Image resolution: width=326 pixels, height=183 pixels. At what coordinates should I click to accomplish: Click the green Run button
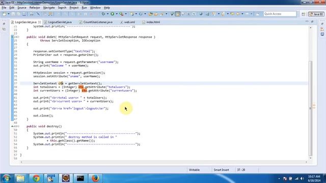(x=112, y=14)
